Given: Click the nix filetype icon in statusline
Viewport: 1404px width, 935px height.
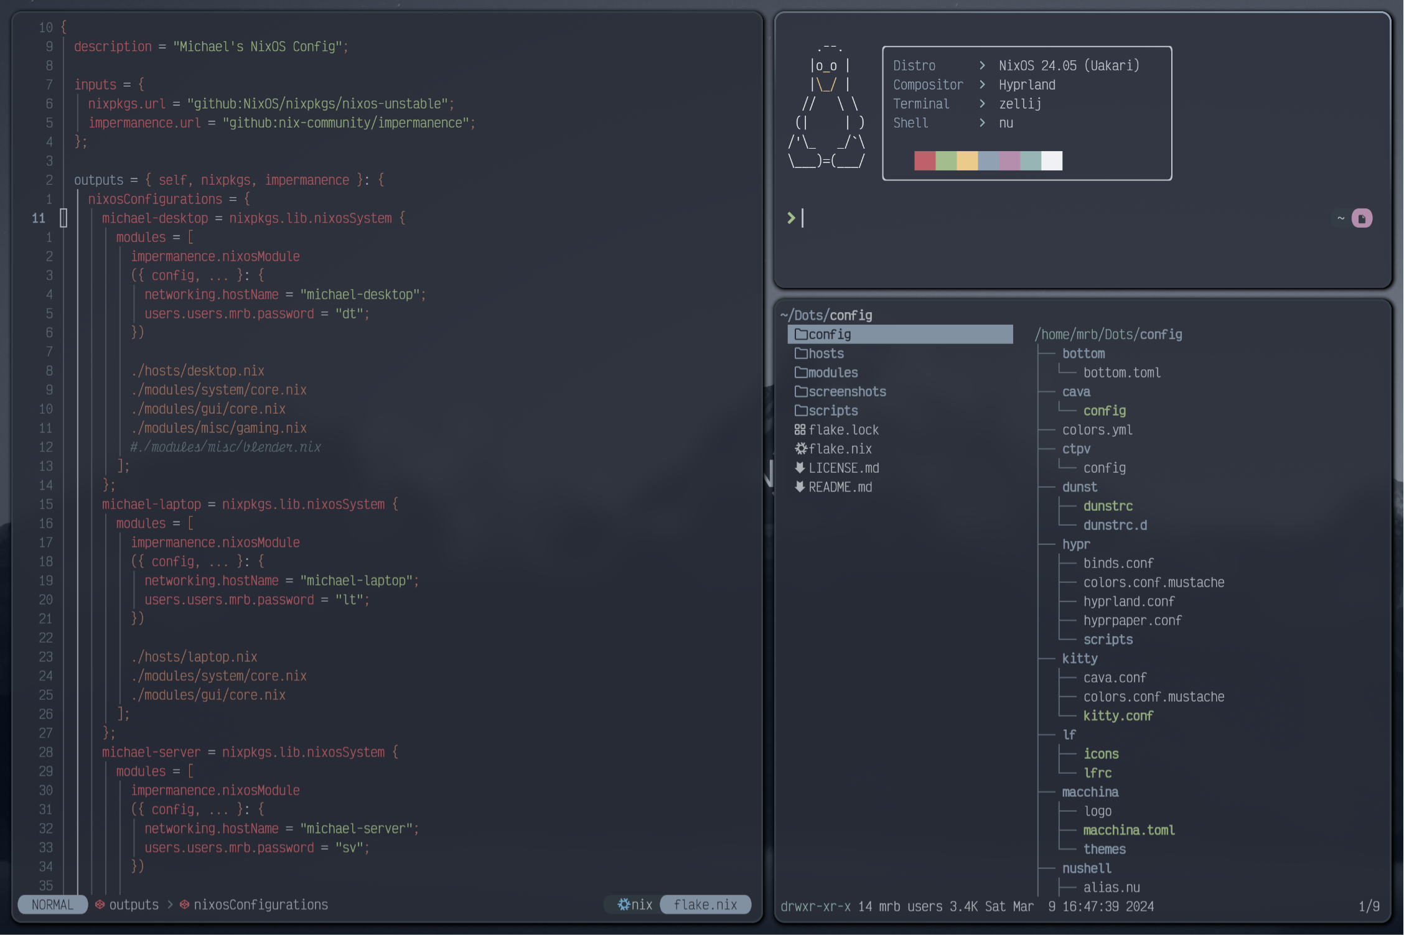Looking at the screenshot, I should click(624, 905).
